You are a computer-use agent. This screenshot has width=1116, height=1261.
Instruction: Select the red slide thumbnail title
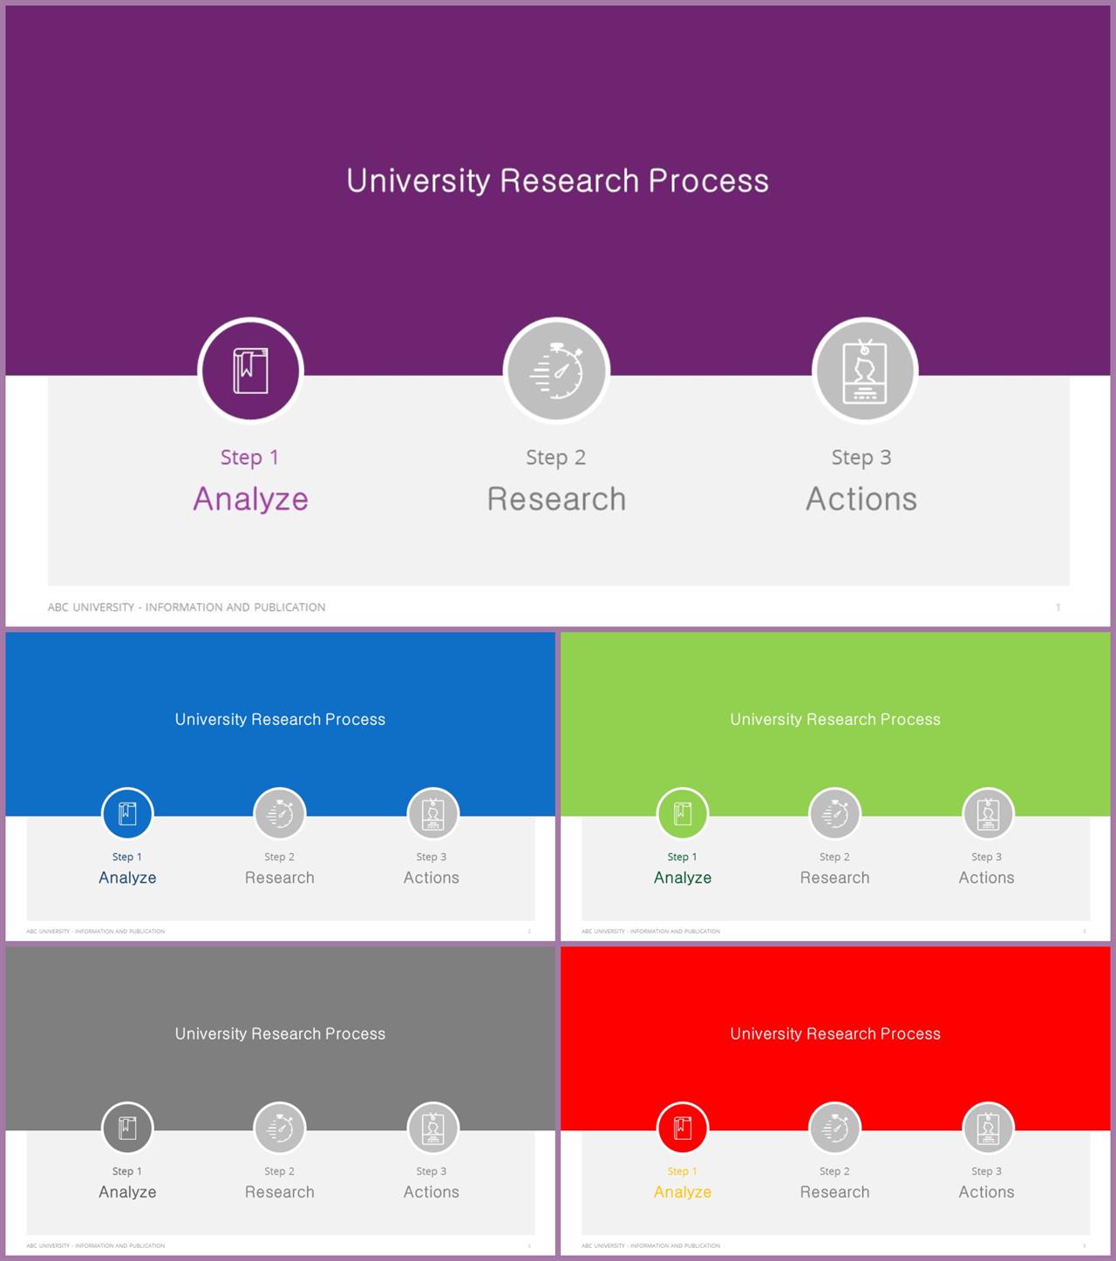click(835, 1034)
